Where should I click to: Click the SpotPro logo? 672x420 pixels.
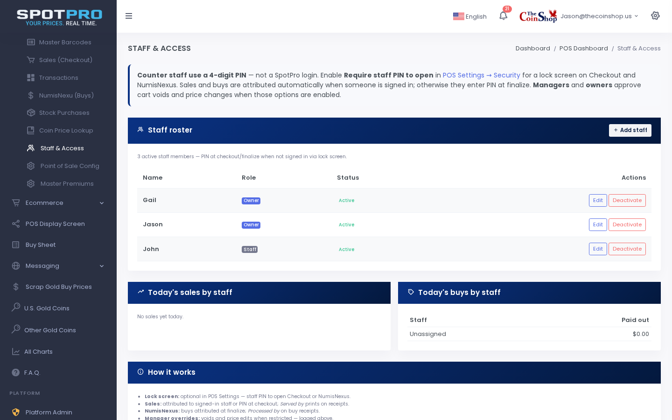(x=60, y=17)
